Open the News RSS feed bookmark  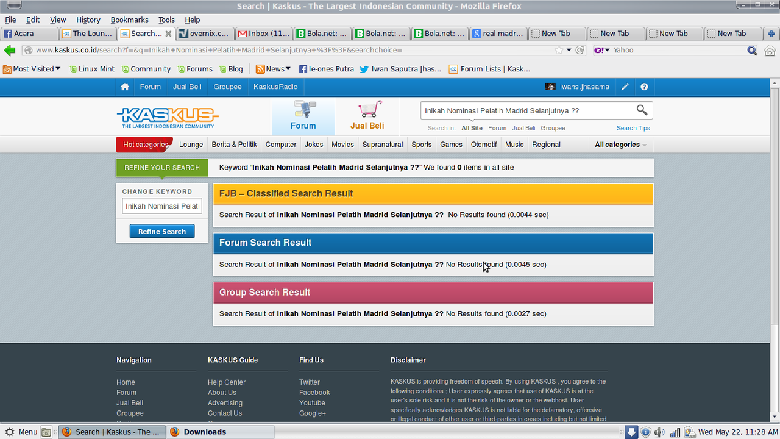tap(273, 69)
